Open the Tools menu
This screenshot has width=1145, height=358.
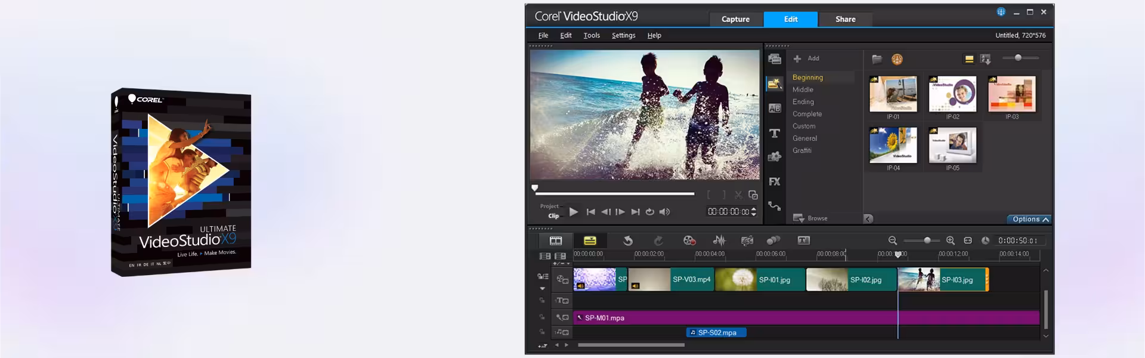pyautogui.click(x=592, y=35)
